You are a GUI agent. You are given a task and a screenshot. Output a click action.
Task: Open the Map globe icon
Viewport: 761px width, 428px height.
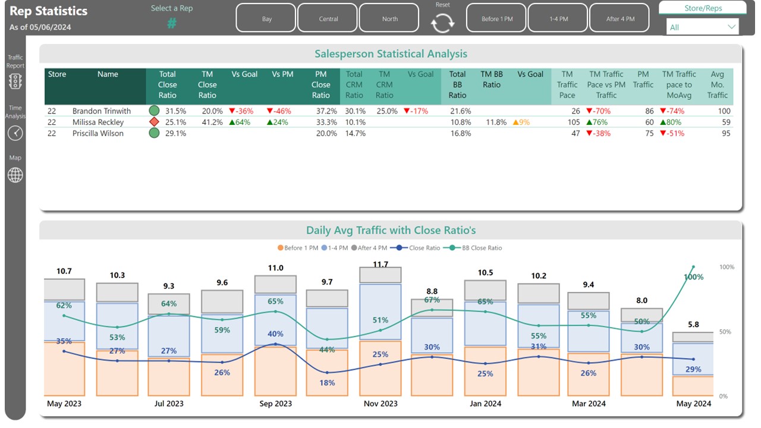[x=15, y=175]
